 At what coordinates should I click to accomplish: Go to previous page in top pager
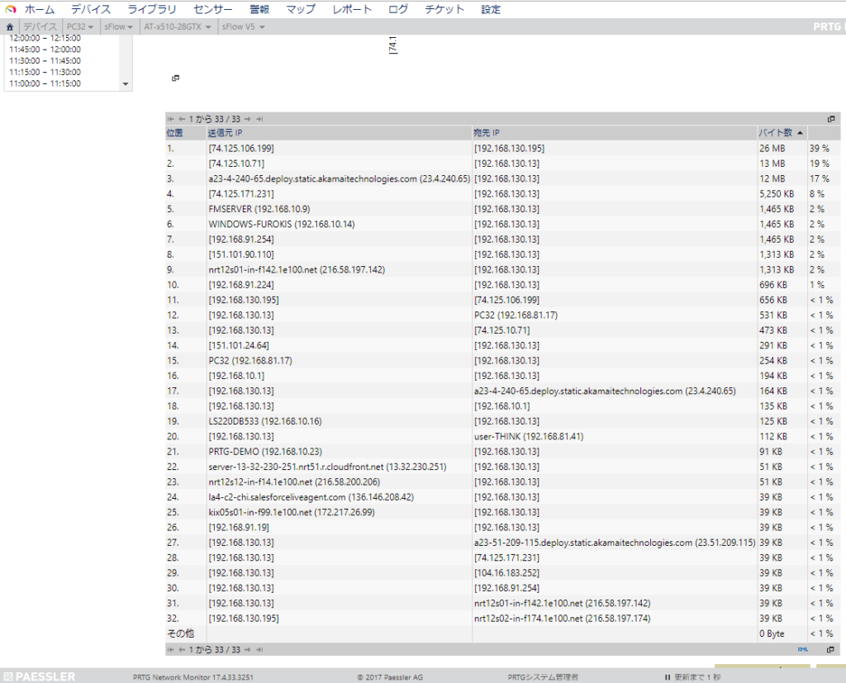tap(182, 119)
